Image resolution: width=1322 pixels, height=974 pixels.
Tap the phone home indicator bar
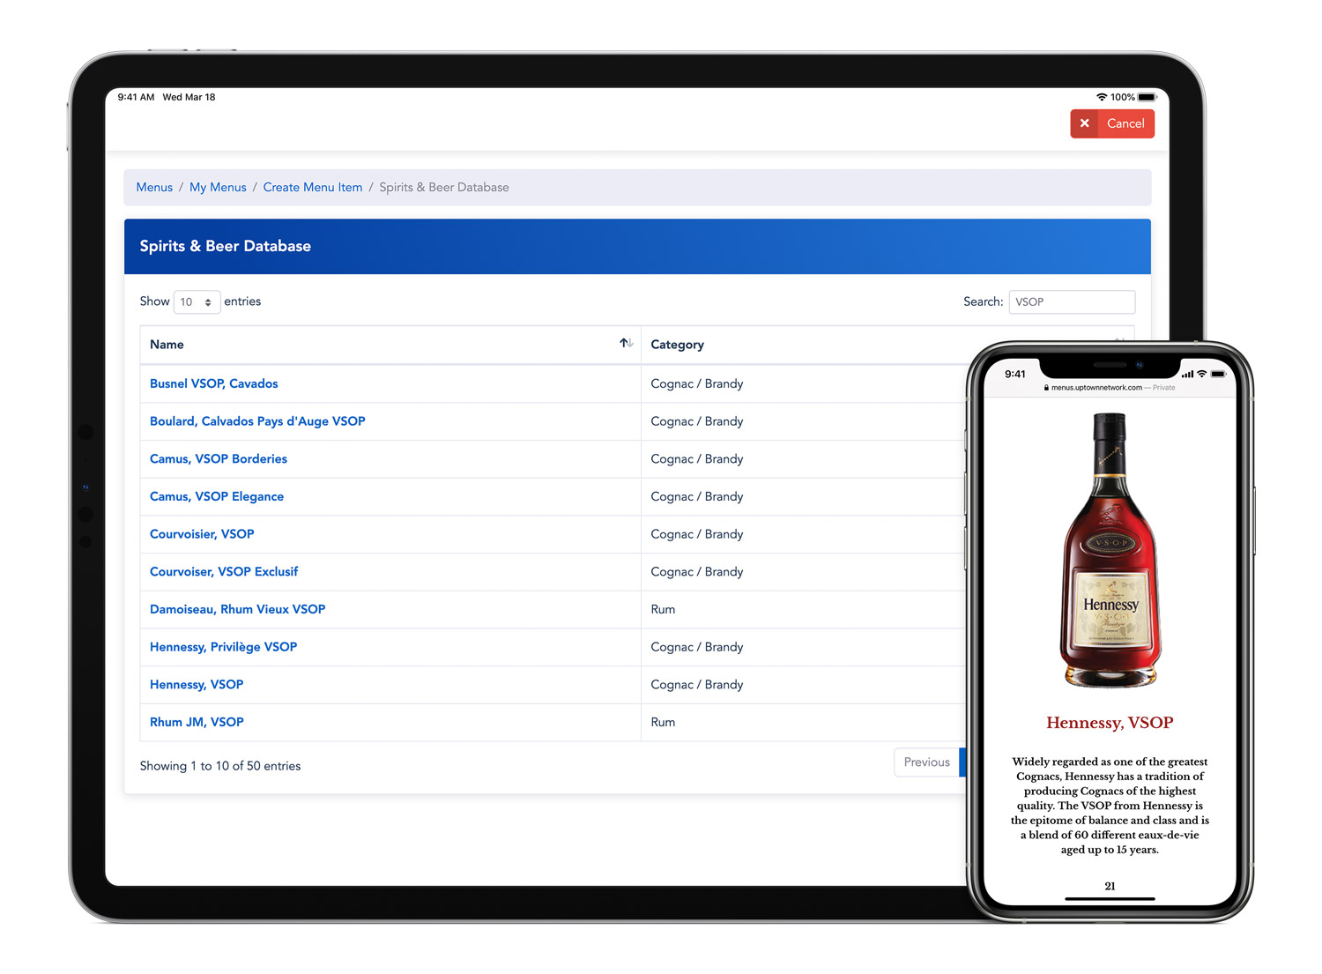(1110, 899)
